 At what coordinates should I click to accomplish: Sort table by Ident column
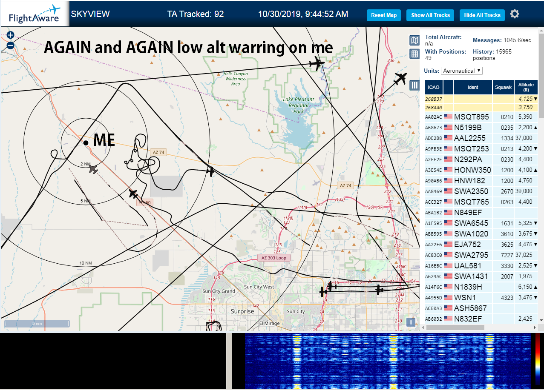tap(473, 87)
